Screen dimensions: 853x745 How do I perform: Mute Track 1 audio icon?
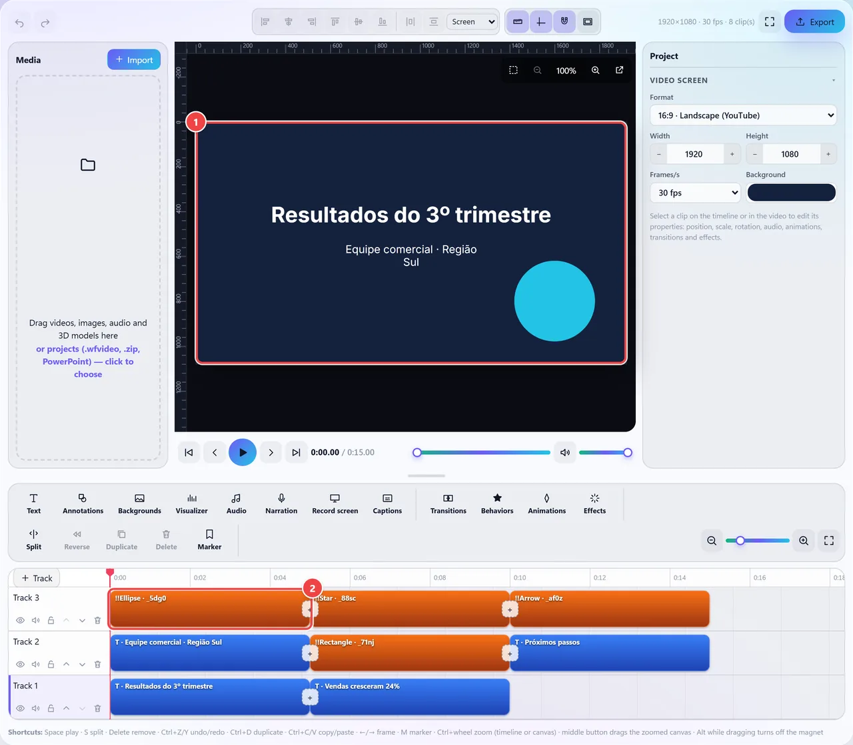click(36, 708)
